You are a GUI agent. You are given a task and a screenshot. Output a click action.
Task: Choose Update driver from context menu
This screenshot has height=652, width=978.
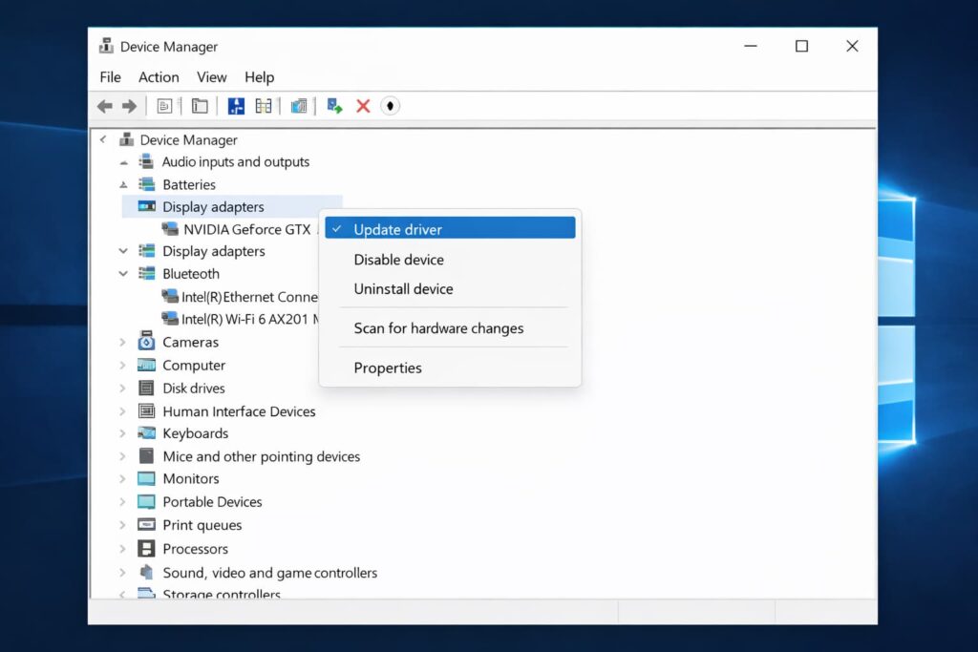397,229
